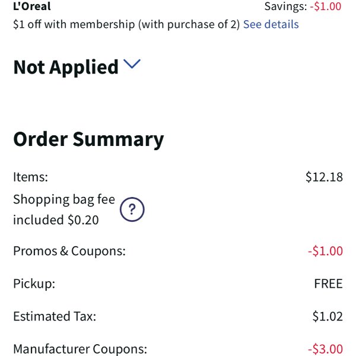
Task: Select the Promos & Coupons -$1.00 amount
Action: pyautogui.click(x=325, y=251)
